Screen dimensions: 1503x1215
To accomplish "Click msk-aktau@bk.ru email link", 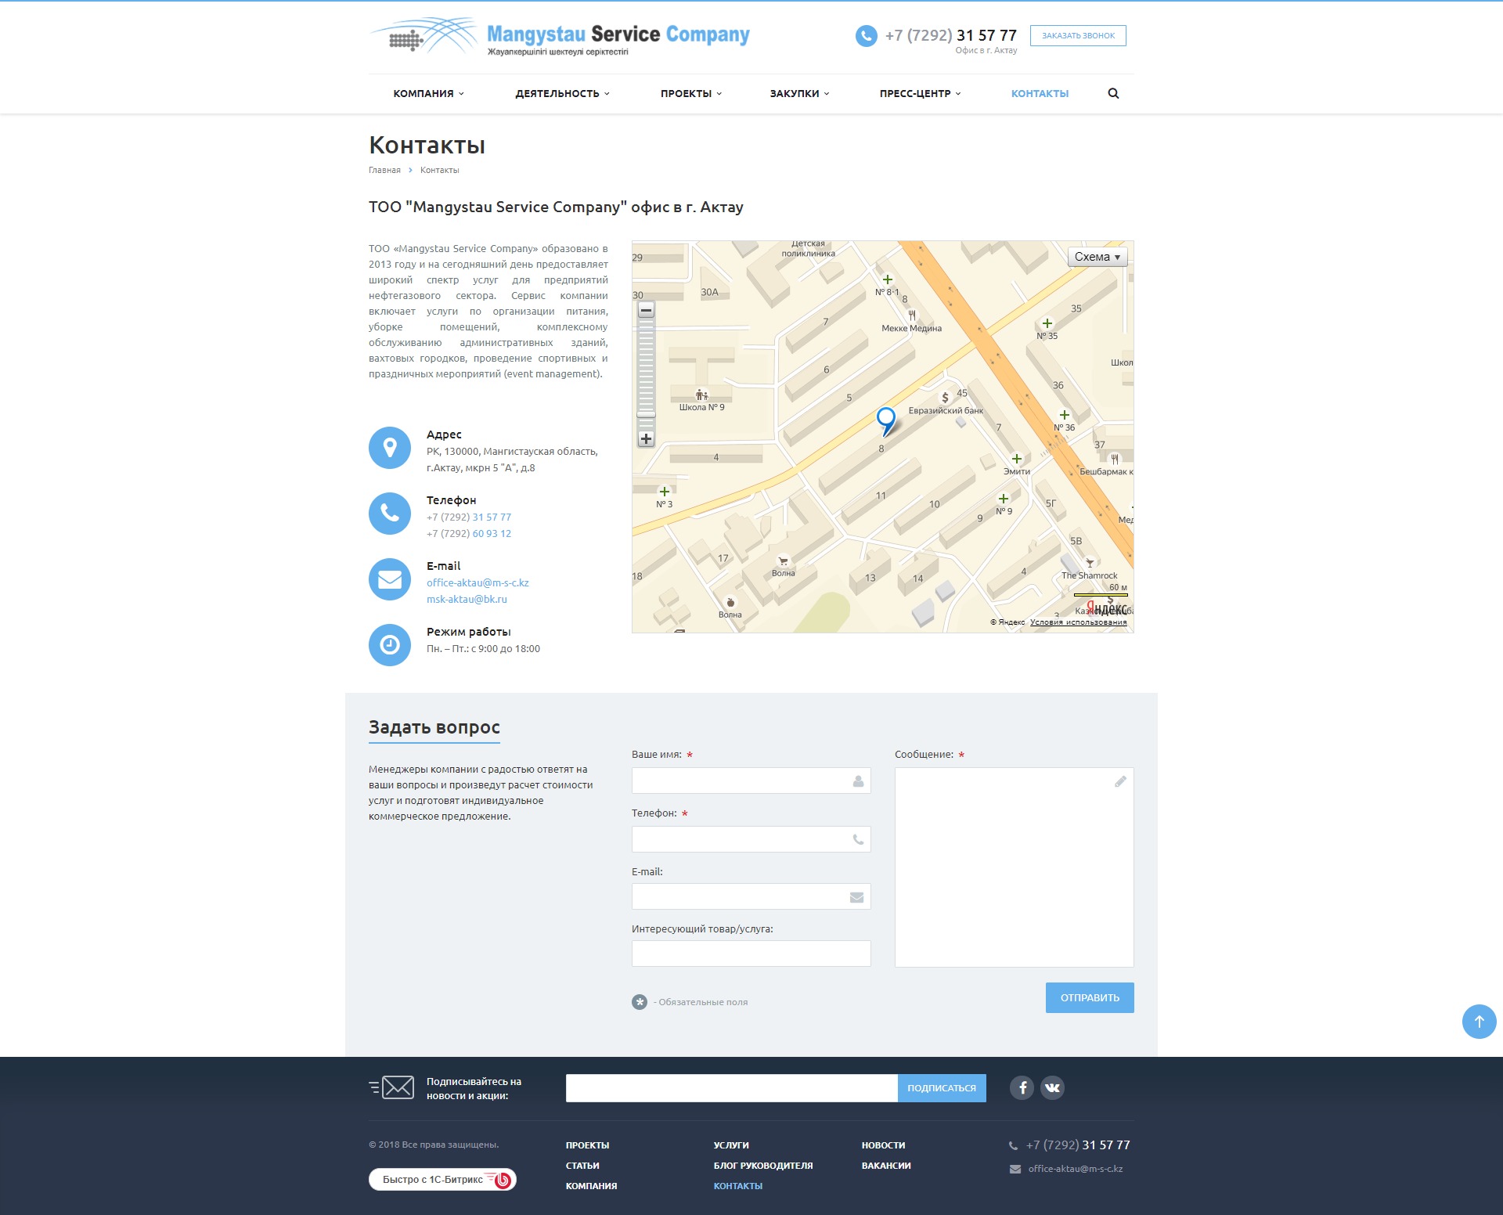I will pyautogui.click(x=467, y=600).
